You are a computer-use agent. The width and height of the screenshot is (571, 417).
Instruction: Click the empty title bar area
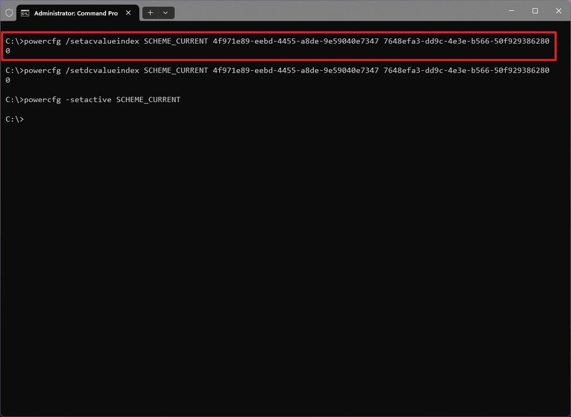335,11
